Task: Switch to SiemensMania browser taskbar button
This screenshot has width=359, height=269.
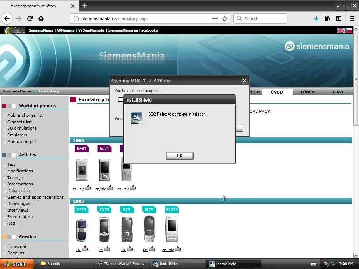Action: click(121, 264)
